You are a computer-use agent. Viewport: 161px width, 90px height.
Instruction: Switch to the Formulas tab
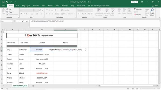(36, 6)
